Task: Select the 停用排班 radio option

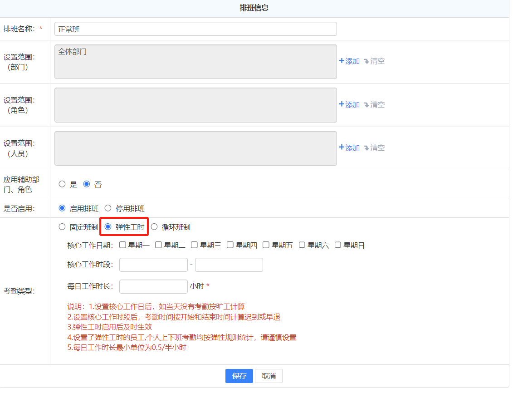Action: coord(108,208)
